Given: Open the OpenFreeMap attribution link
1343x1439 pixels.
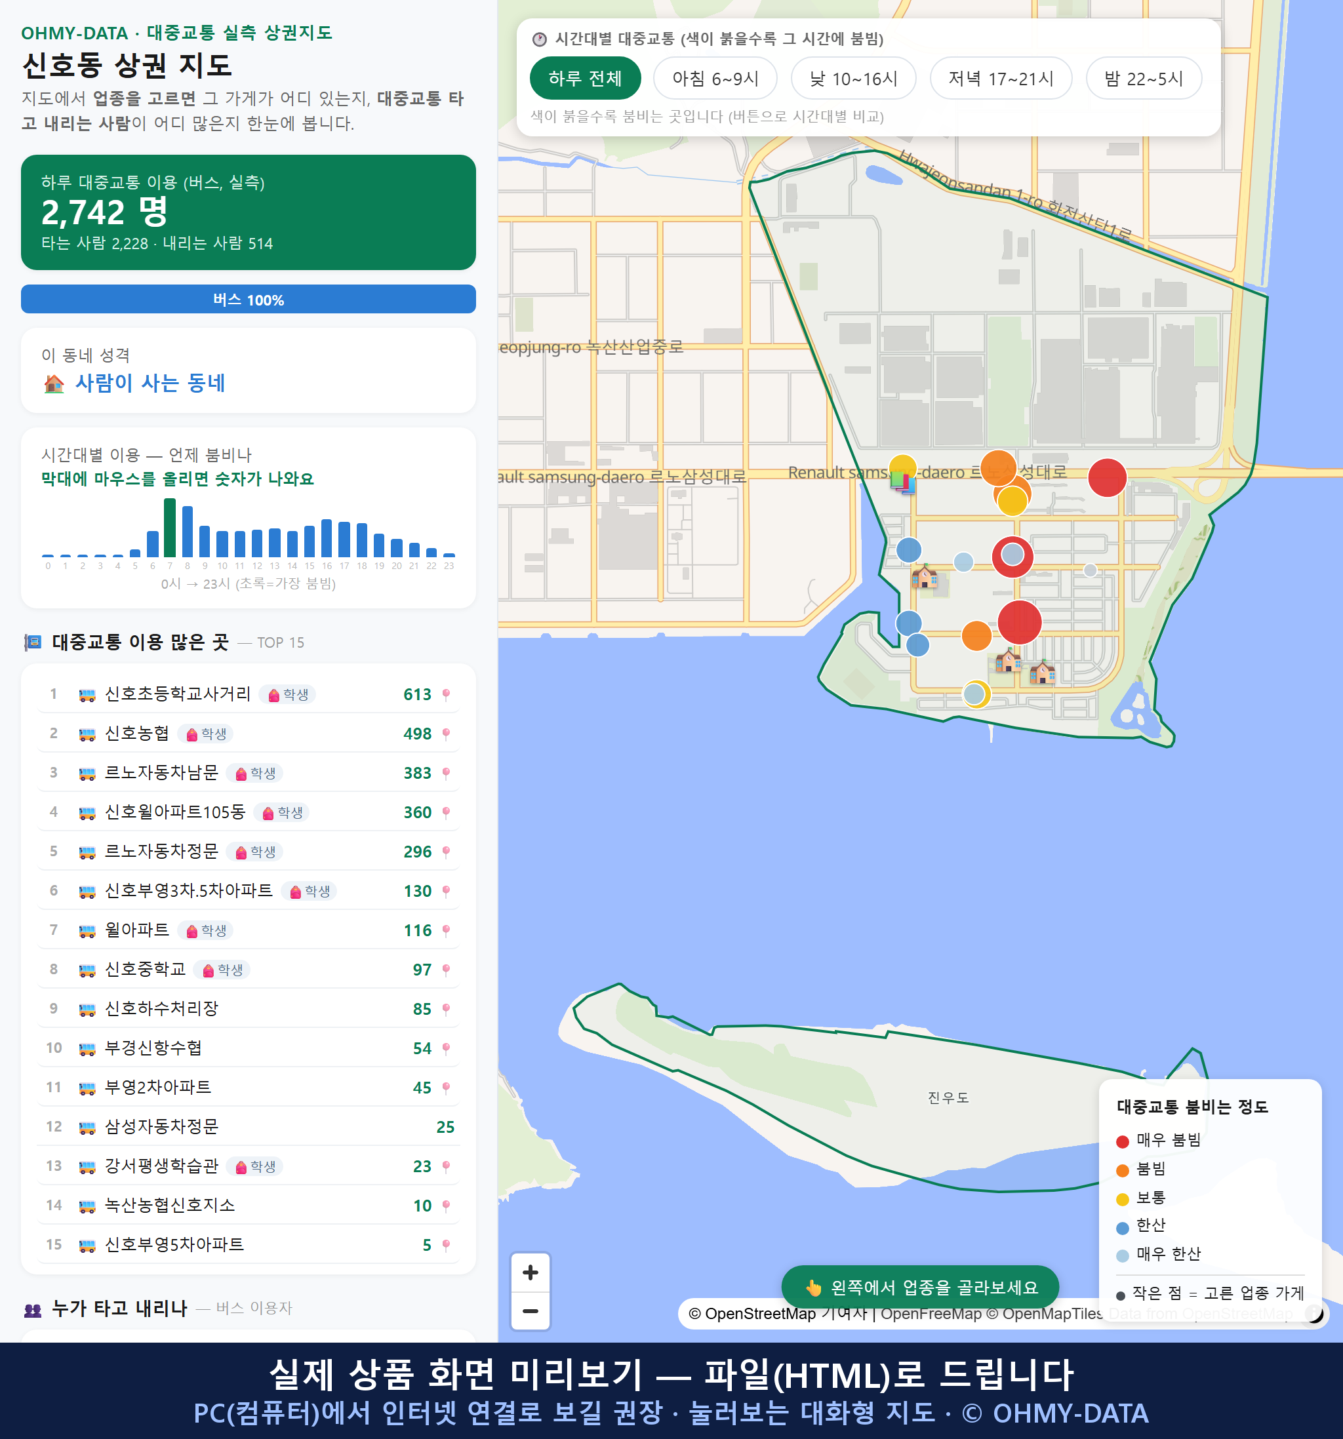Looking at the screenshot, I should coord(931,1314).
